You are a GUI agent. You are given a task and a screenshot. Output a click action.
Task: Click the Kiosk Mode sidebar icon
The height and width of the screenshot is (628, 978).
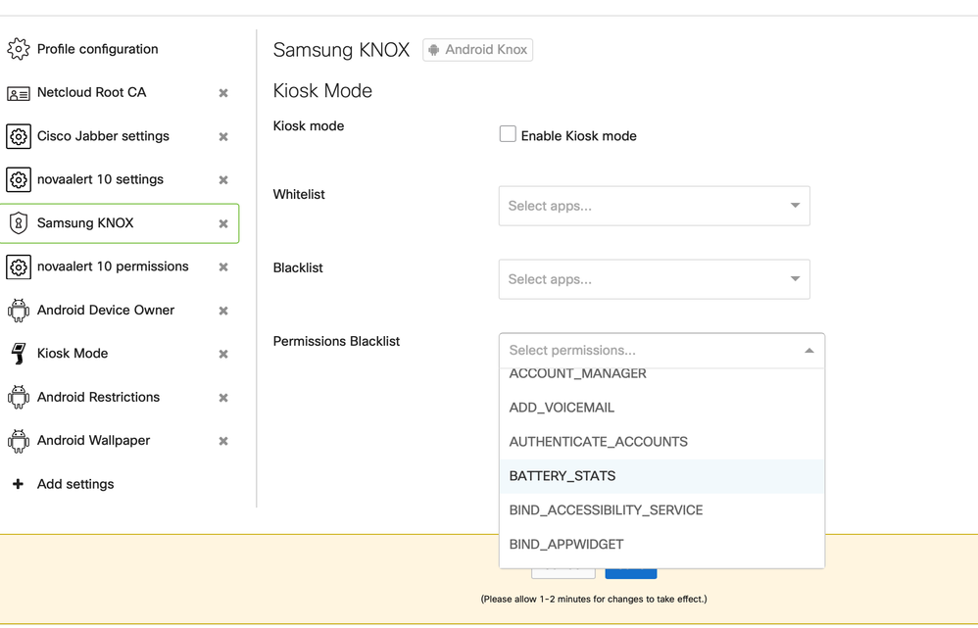click(x=18, y=353)
